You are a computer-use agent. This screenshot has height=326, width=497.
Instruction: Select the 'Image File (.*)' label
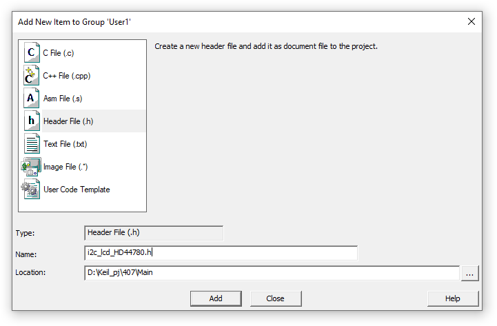65,167
